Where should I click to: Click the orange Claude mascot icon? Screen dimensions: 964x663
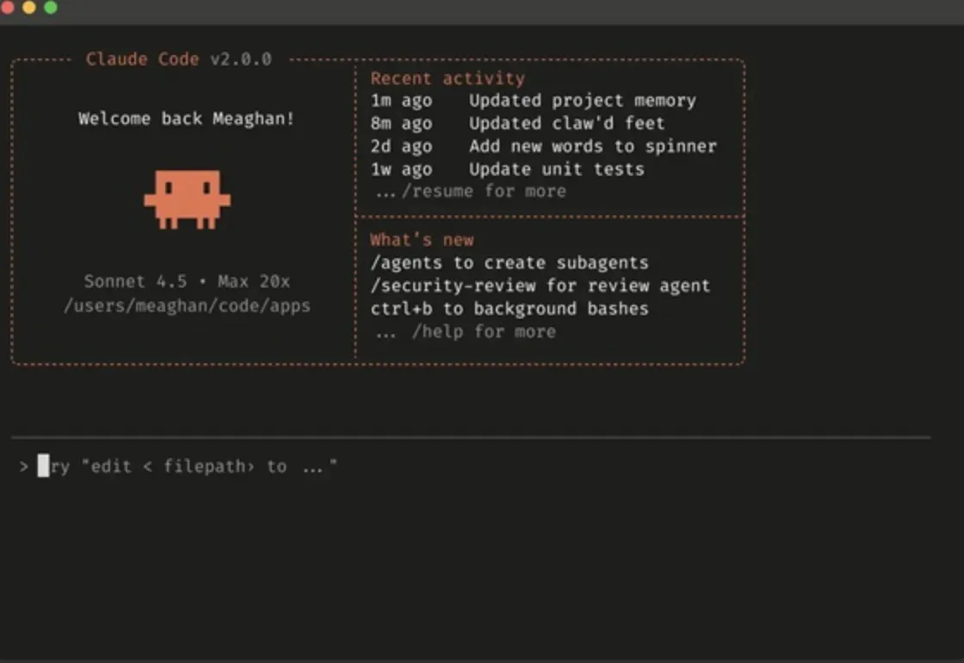tap(187, 199)
